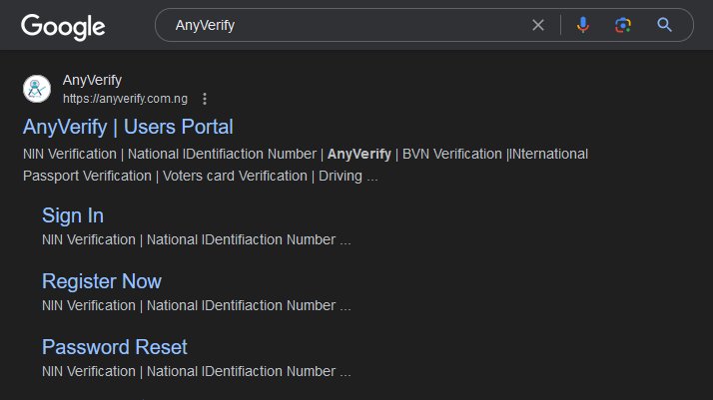Click the bold AnyVerify keyword in the snippet

(x=359, y=154)
